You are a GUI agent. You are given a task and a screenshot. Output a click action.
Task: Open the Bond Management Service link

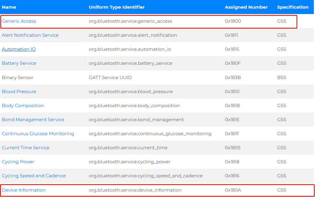[x=33, y=120]
